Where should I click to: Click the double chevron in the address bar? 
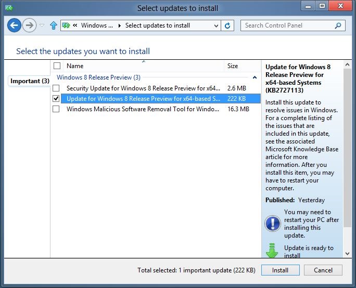point(75,25)
